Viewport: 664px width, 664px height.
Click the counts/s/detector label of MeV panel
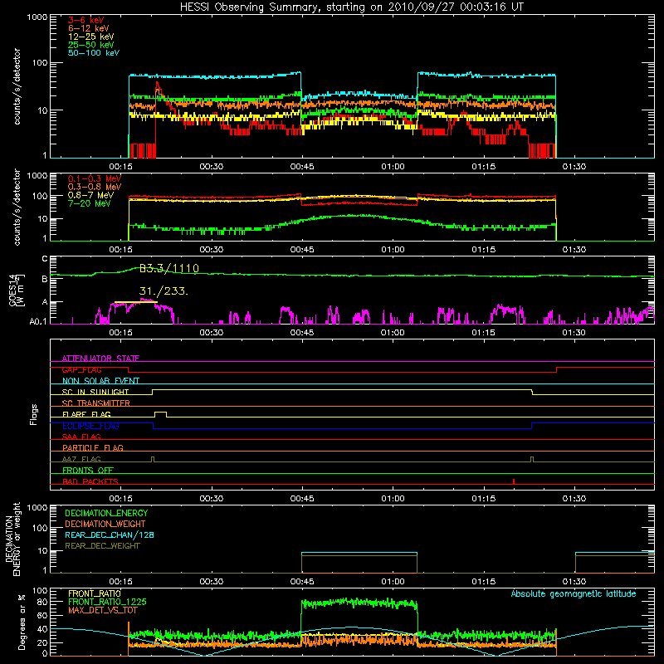point(17,207)
